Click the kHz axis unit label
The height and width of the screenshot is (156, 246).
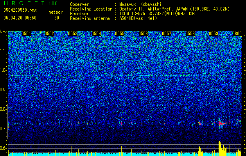pos(4,32)
